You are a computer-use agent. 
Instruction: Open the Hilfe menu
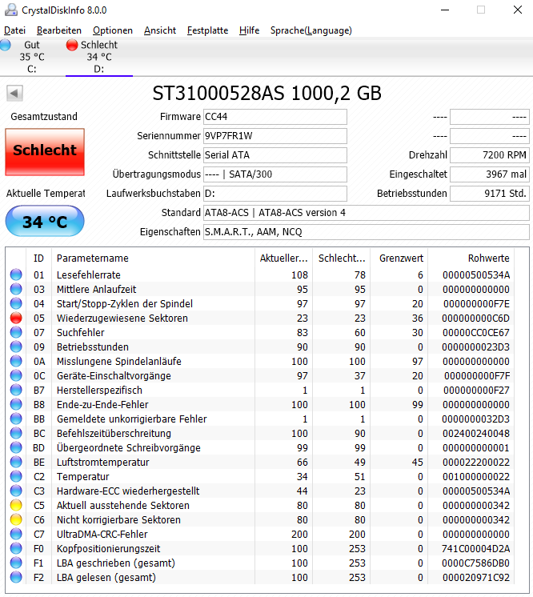(249, 30)
